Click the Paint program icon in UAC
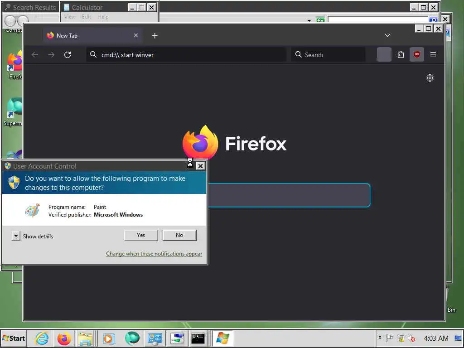 (x=32, y=210)
